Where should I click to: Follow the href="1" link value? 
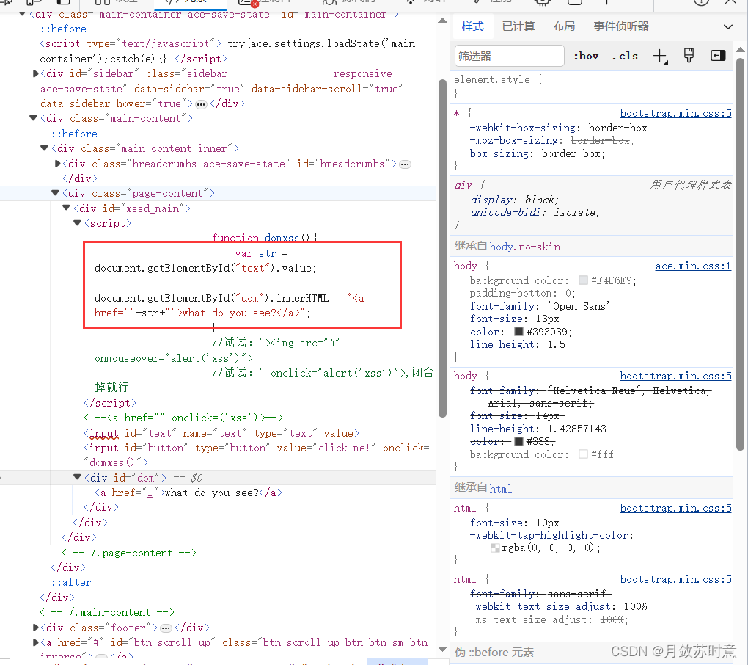(150, 493)
